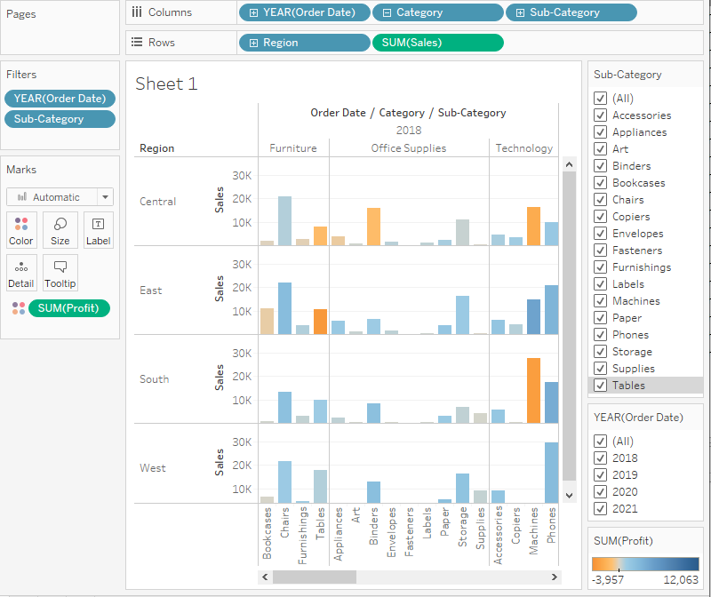Click color icon beside SUM(Profit) mark pill
Screen dimensions: 711x597
[19, 308]
